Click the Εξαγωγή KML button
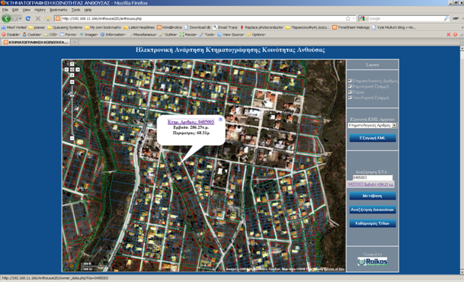 point(373,138)
